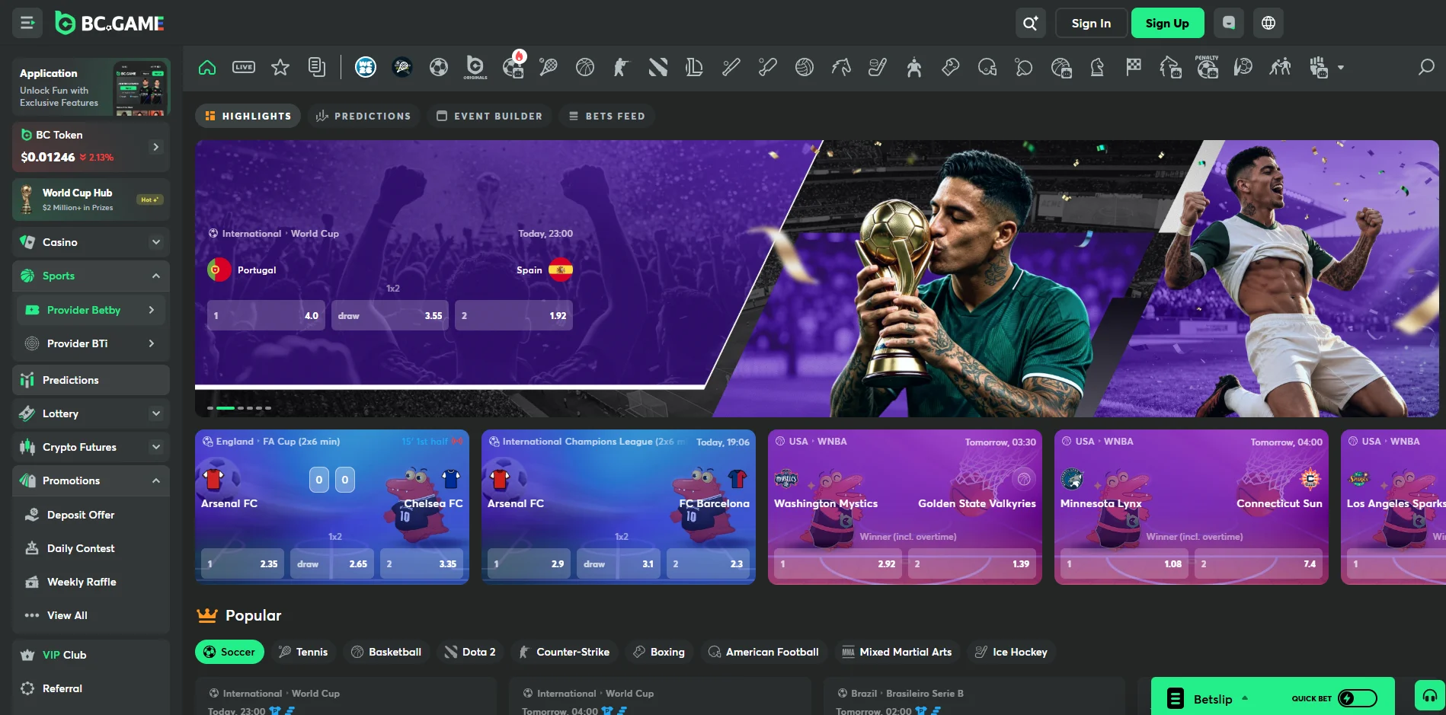Toggle the Quick Bet switch

1358,698
